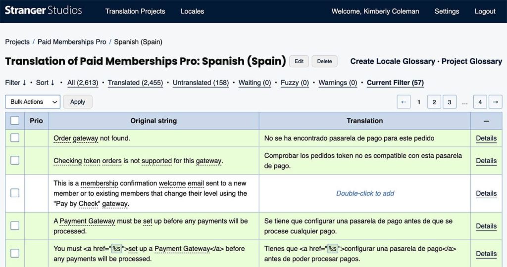
Task: Click translation 'Comprobar los pedidos token' cell
Action: pos(365,161)
